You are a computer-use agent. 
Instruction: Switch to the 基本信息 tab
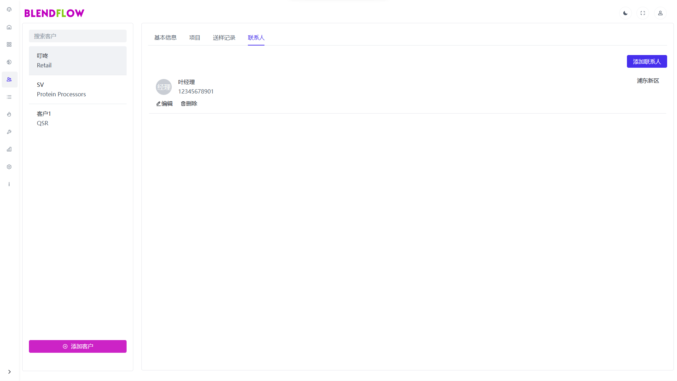click(x=165, y=37)
